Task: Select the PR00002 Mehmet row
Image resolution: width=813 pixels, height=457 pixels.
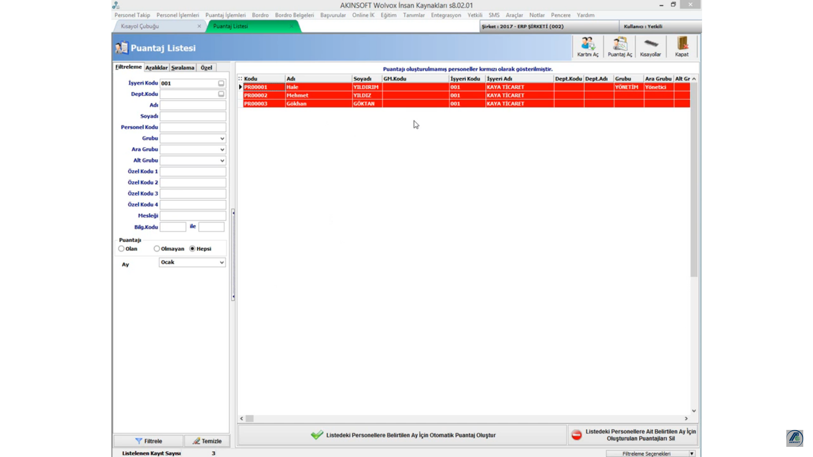Action: click(466, 95)
